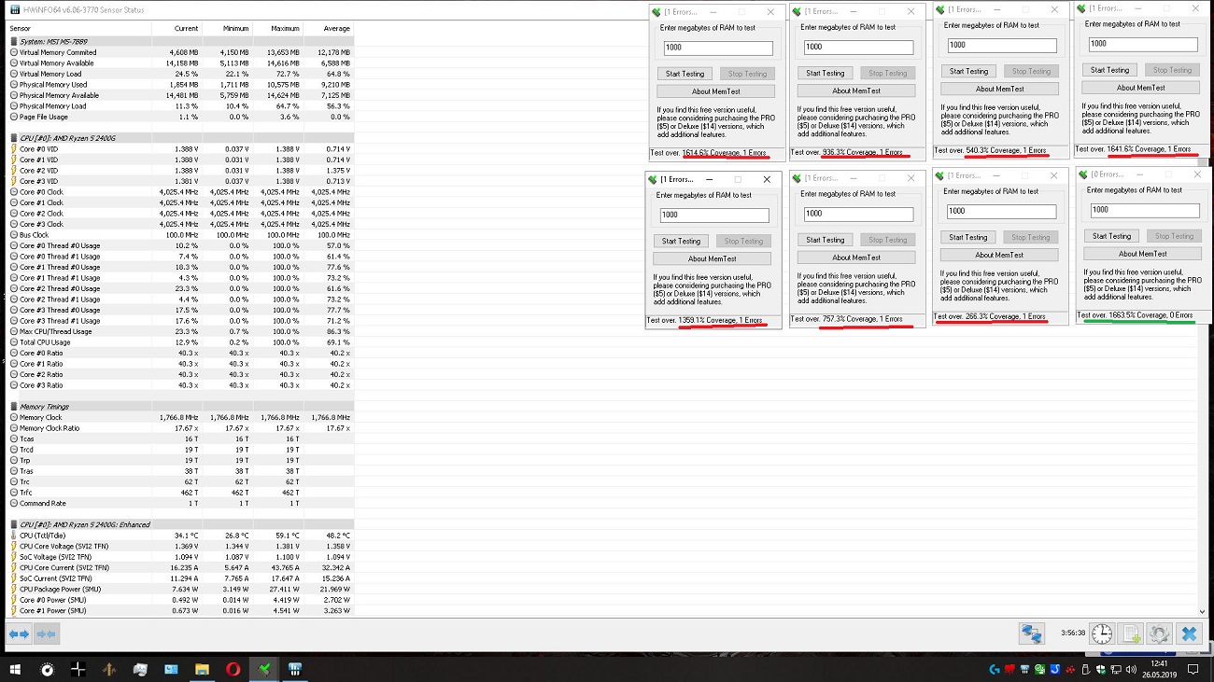This screenshot has height=682, width=1214.
Task: Click Start Testing in the 1614.6% coverage window
Action: pos(685,74)
